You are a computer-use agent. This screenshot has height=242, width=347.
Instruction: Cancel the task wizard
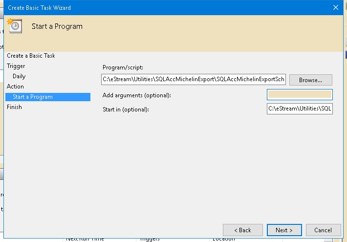click(x=323, y=230)
